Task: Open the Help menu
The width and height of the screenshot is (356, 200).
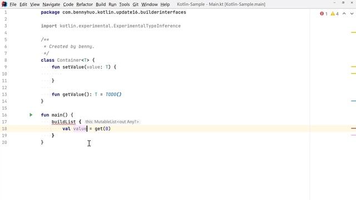Action: point(165,4)
